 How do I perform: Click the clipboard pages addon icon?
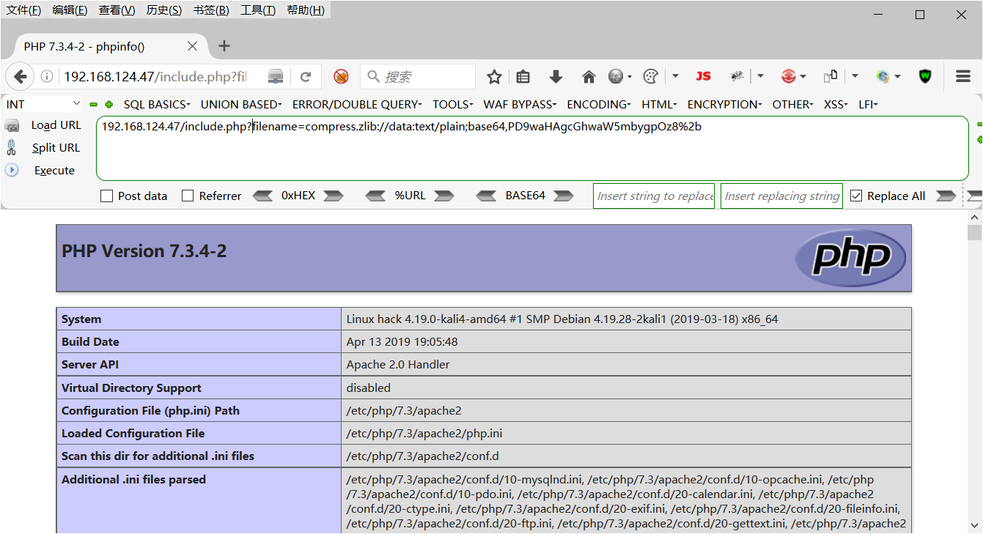tap(831, 76)
